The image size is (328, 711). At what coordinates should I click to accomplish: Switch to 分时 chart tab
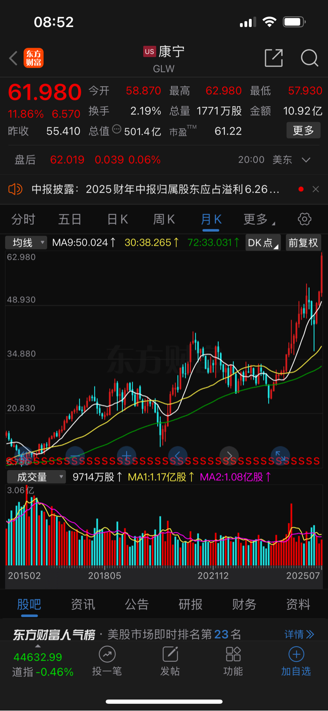[x=23, y=219]
